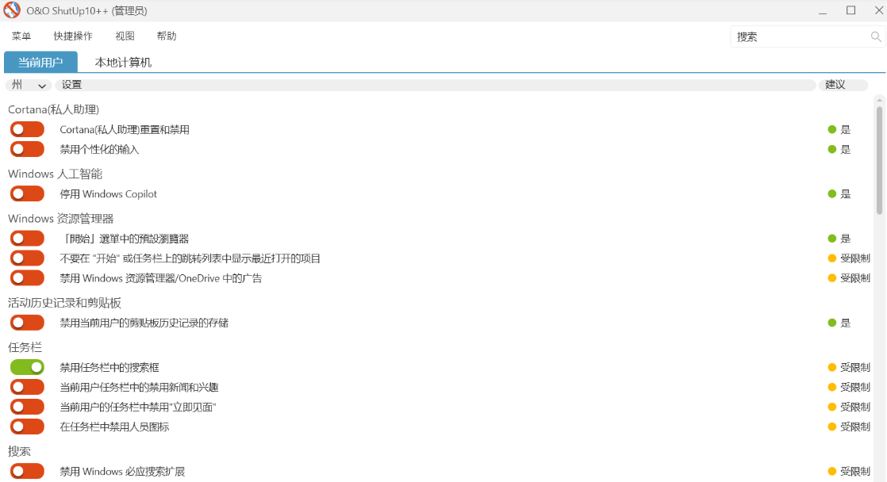Image resolution: width=887 pixels, height=482 pixels.
Task: Click inside the 搜索 input field
Action: point(793,36)
